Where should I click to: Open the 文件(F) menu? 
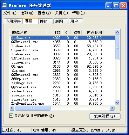10,13
